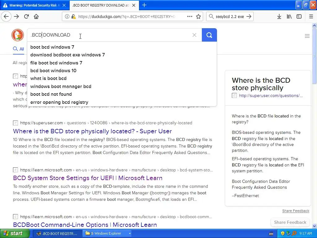
Task: Open the Library bookmarks panel
Action: (289, 16)
